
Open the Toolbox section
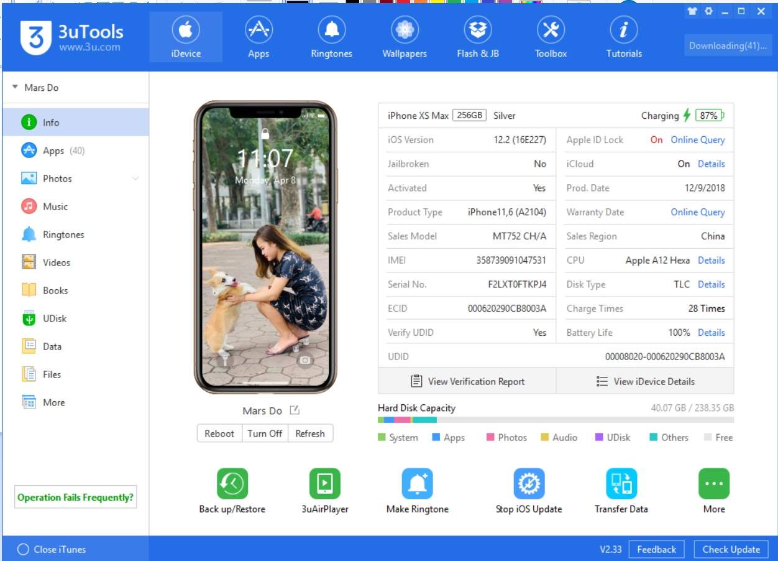click(x=551, y=37)
